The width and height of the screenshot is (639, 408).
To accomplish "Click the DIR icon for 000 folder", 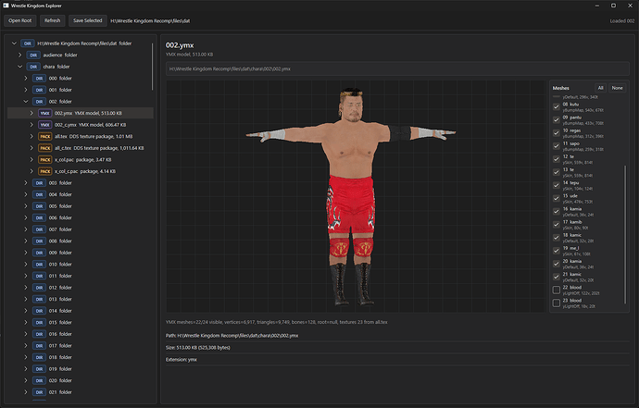I will pyautogui.click(x=39, y=79).
